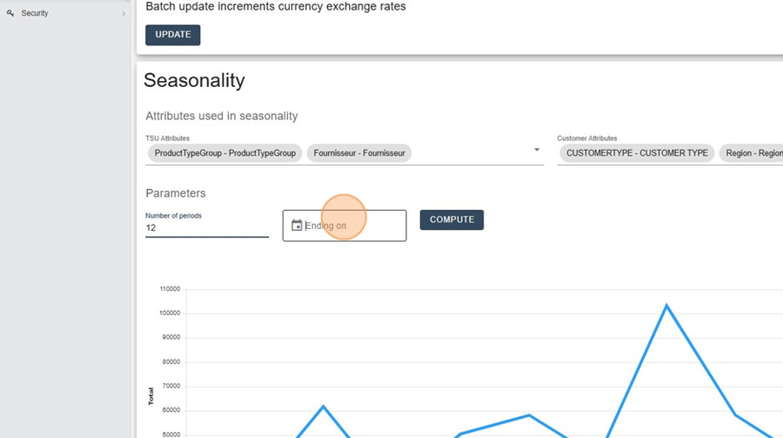
Task: Select the ProductTypeGroup - ProductTypeGroup chip
Action: click(x=224, y=153)
